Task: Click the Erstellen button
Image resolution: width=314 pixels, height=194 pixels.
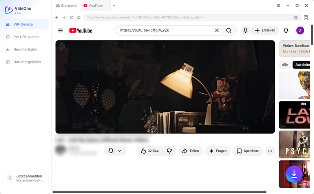Action: (x=265, y=31)
